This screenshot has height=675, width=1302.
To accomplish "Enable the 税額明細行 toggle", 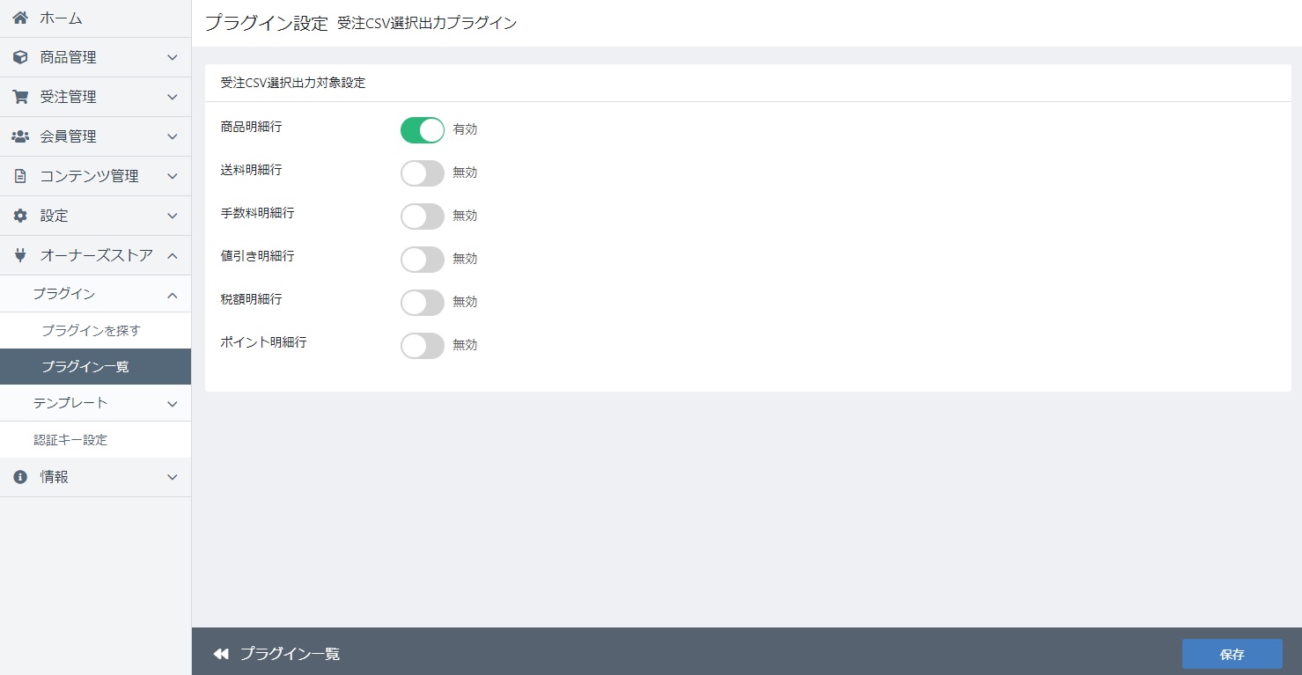I will 423,302.
